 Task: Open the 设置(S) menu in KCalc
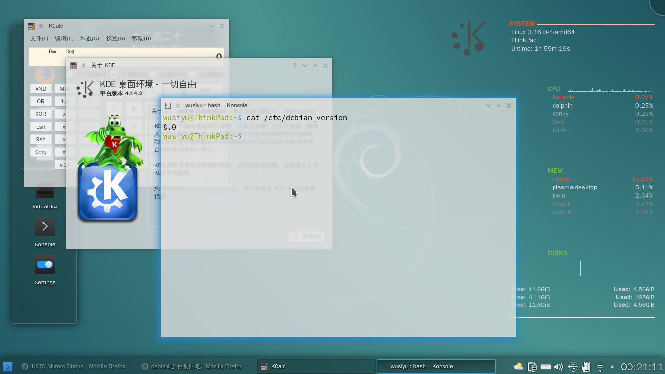tap(115, 38)
